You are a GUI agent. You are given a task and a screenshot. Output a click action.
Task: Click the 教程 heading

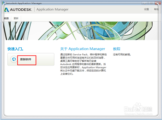(117, 49)
